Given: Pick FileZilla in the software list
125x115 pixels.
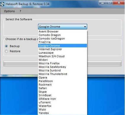Looking at the screenshot, I should [62, 42].
